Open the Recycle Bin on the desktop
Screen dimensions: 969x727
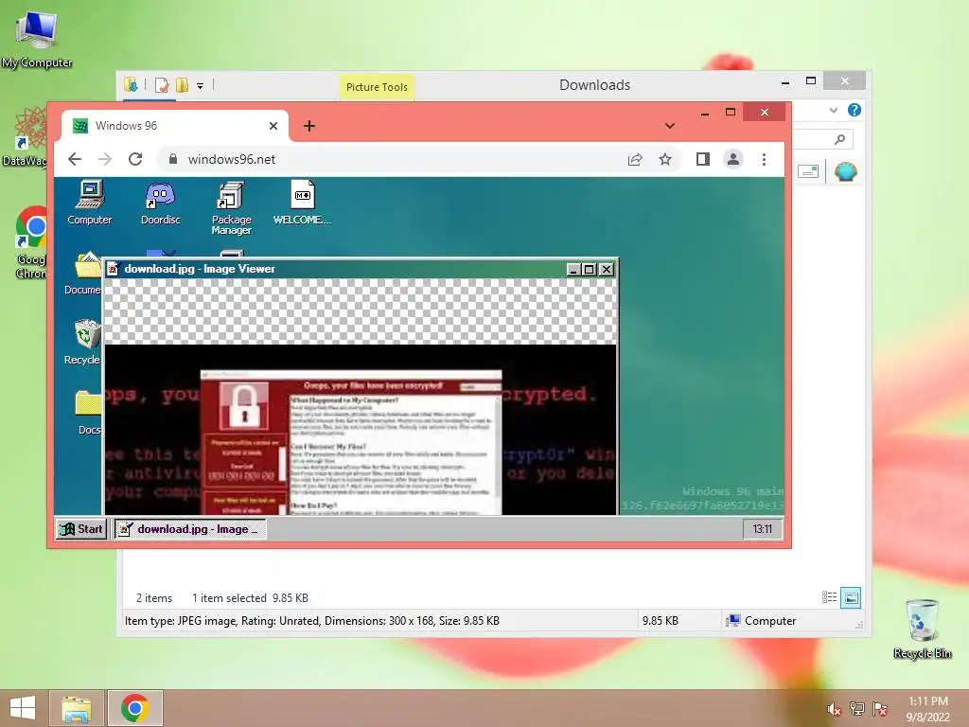click(x=922, y=629)
